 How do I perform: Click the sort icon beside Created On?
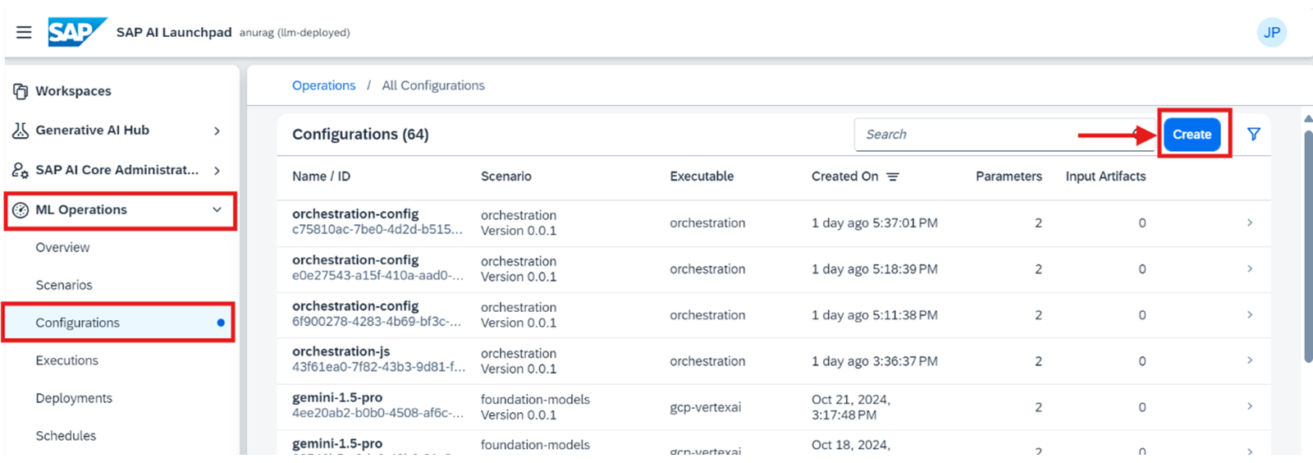(x=893, y=176)
